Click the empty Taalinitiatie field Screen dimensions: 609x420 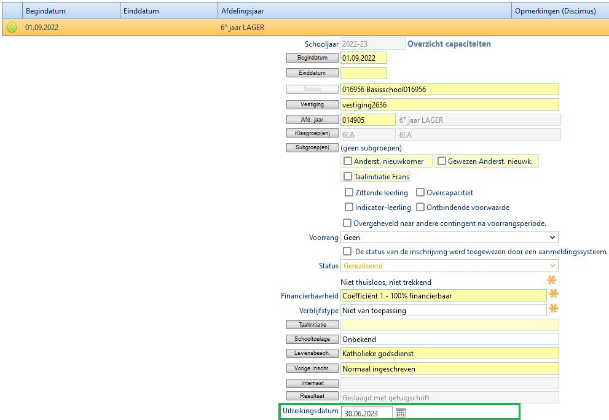pos(450,324)
